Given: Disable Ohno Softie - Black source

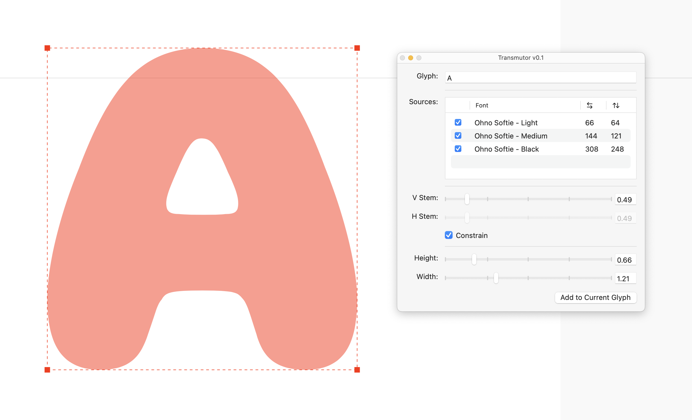Looking at the screenshot, I should (x=458, y=149).
